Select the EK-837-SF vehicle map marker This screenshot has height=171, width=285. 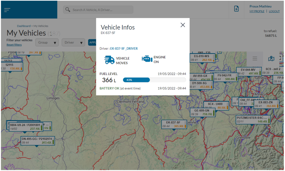pyautogui.click(x=174, y=124)
